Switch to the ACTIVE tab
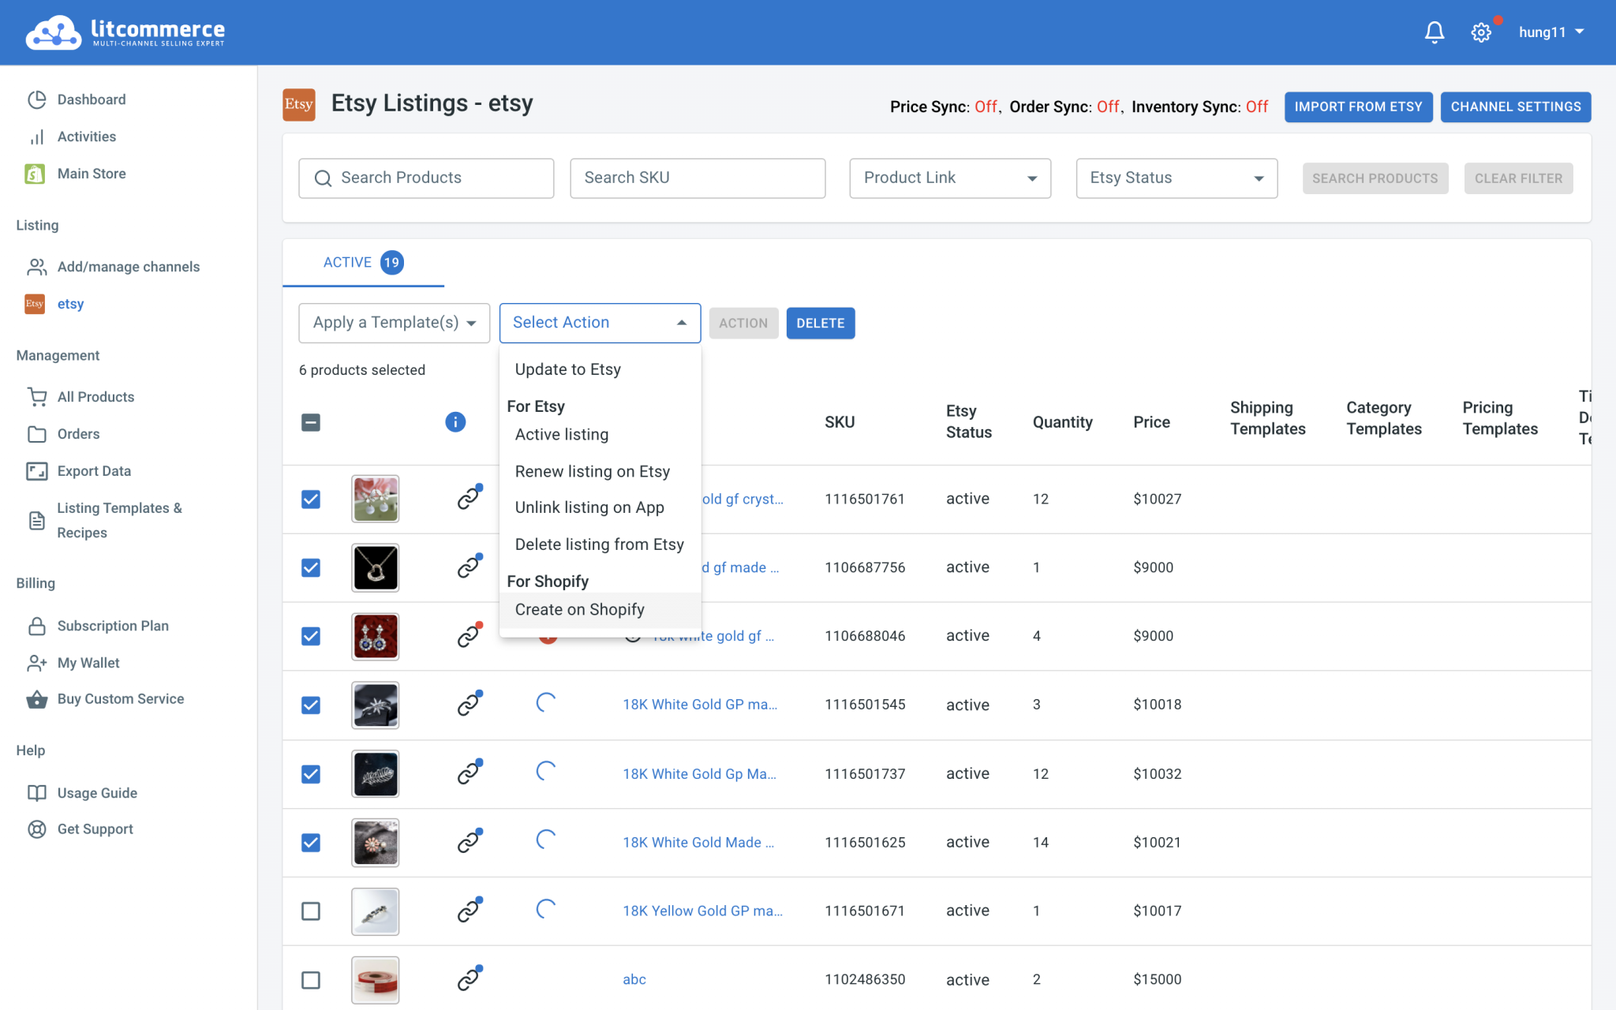 [363, 262]
